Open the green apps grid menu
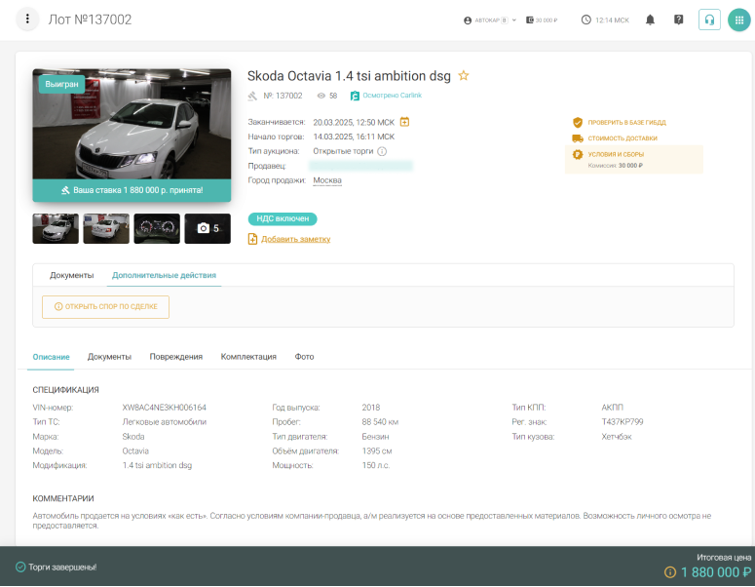The height and width of the screenshot is (587, 755). [739, 20]
